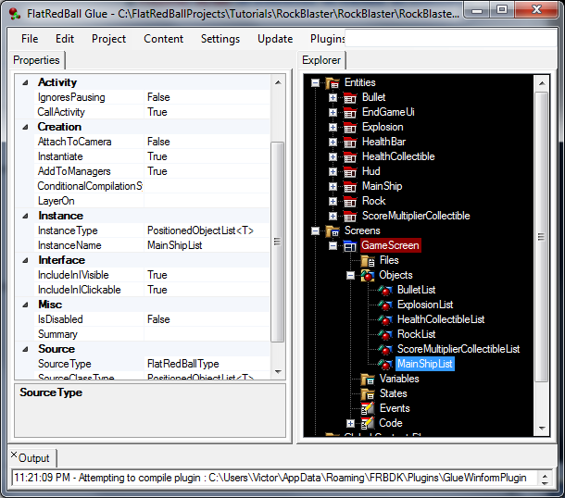Open the File menu

tap(30, 39)
